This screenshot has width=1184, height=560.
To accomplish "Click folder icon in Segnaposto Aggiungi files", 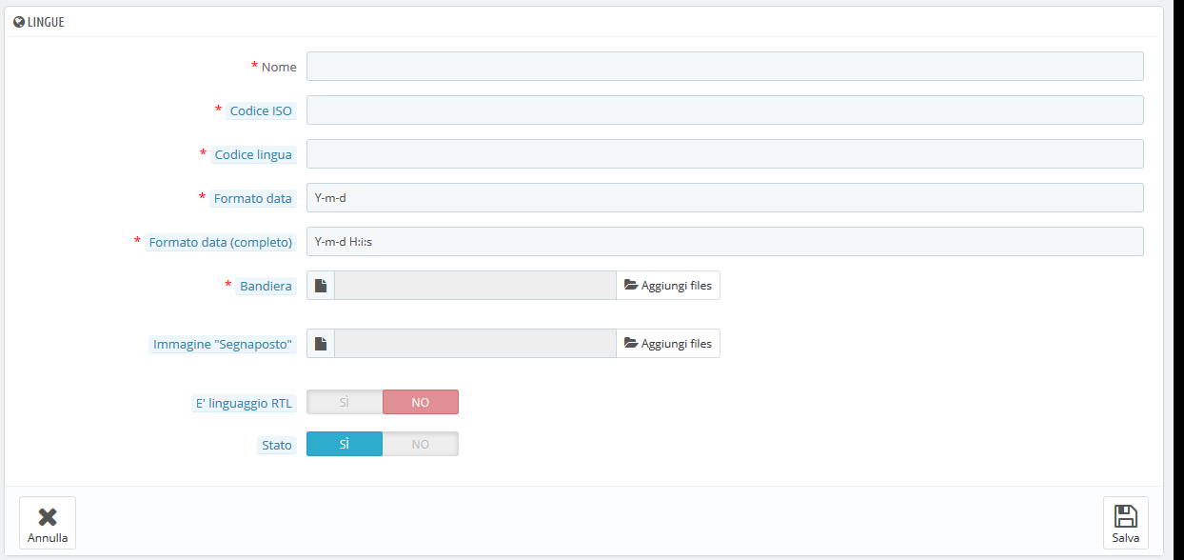I will [x=631, y=344].
